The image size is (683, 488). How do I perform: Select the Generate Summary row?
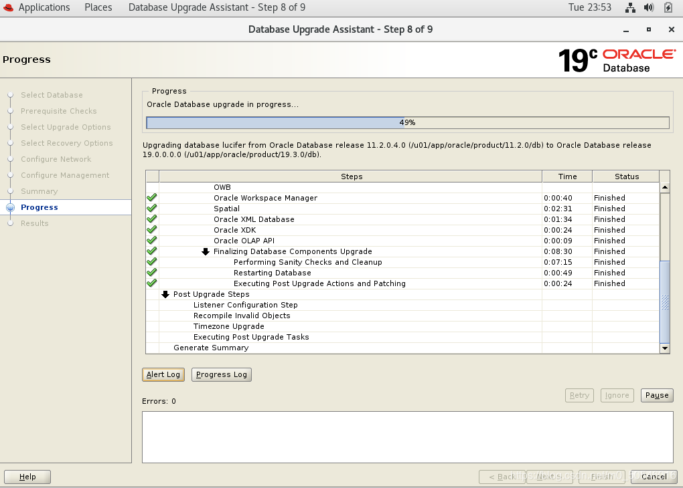click(x=402, y=348)
